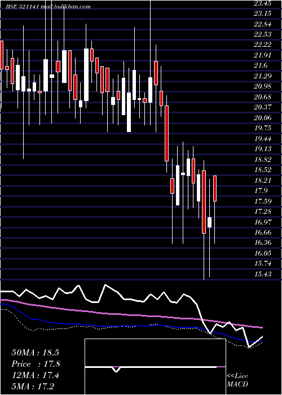Click the BSE 521141 mail.bullkhan.com header text

click(49, 7)
